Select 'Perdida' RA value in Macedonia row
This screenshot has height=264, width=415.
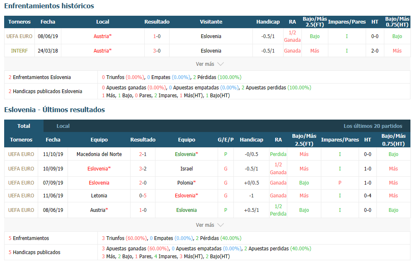pos(278,154)
